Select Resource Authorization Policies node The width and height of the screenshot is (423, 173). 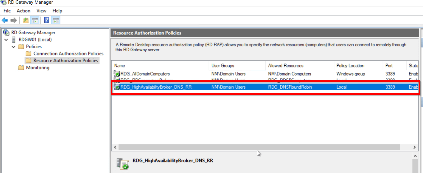tap(66, 61)
